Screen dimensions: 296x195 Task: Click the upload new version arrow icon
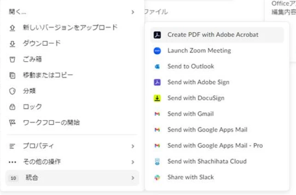(x=12, y=28)
